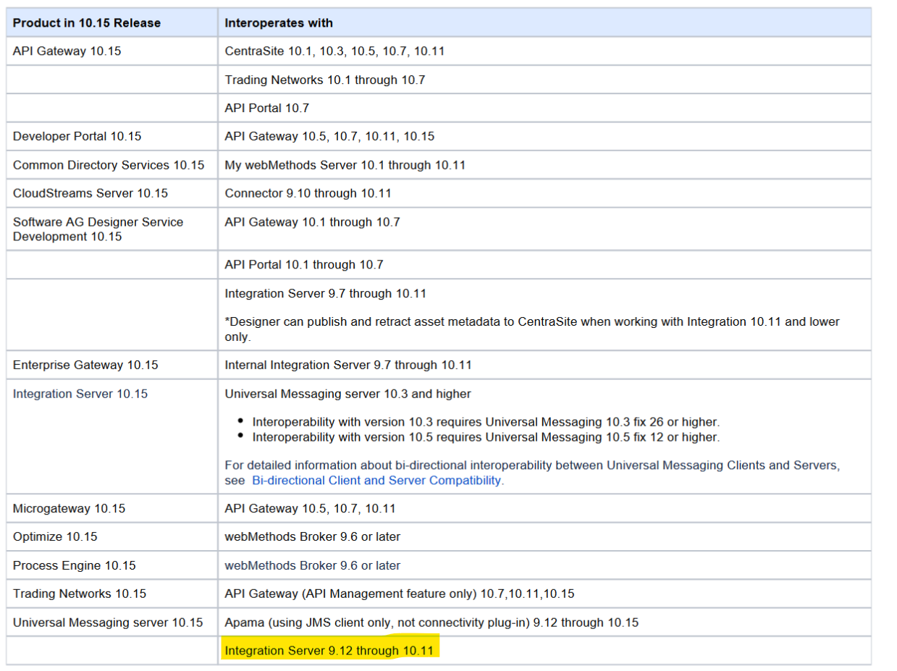This screenshot has height=671, width=897.
Task: Select 'Universal Messaging server 10.15' cell
Action: pos(112,622)
